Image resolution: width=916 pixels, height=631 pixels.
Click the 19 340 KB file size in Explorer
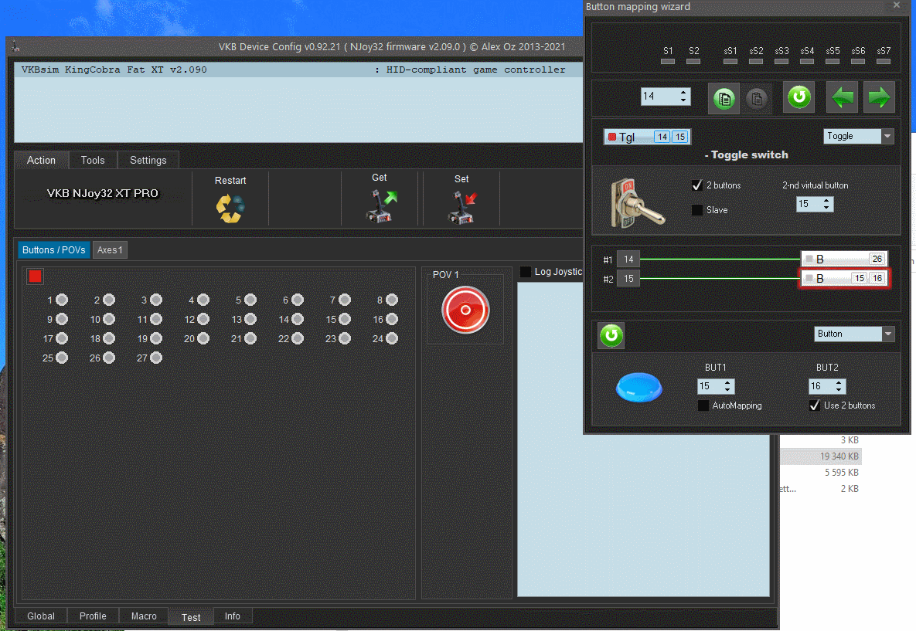839,456
